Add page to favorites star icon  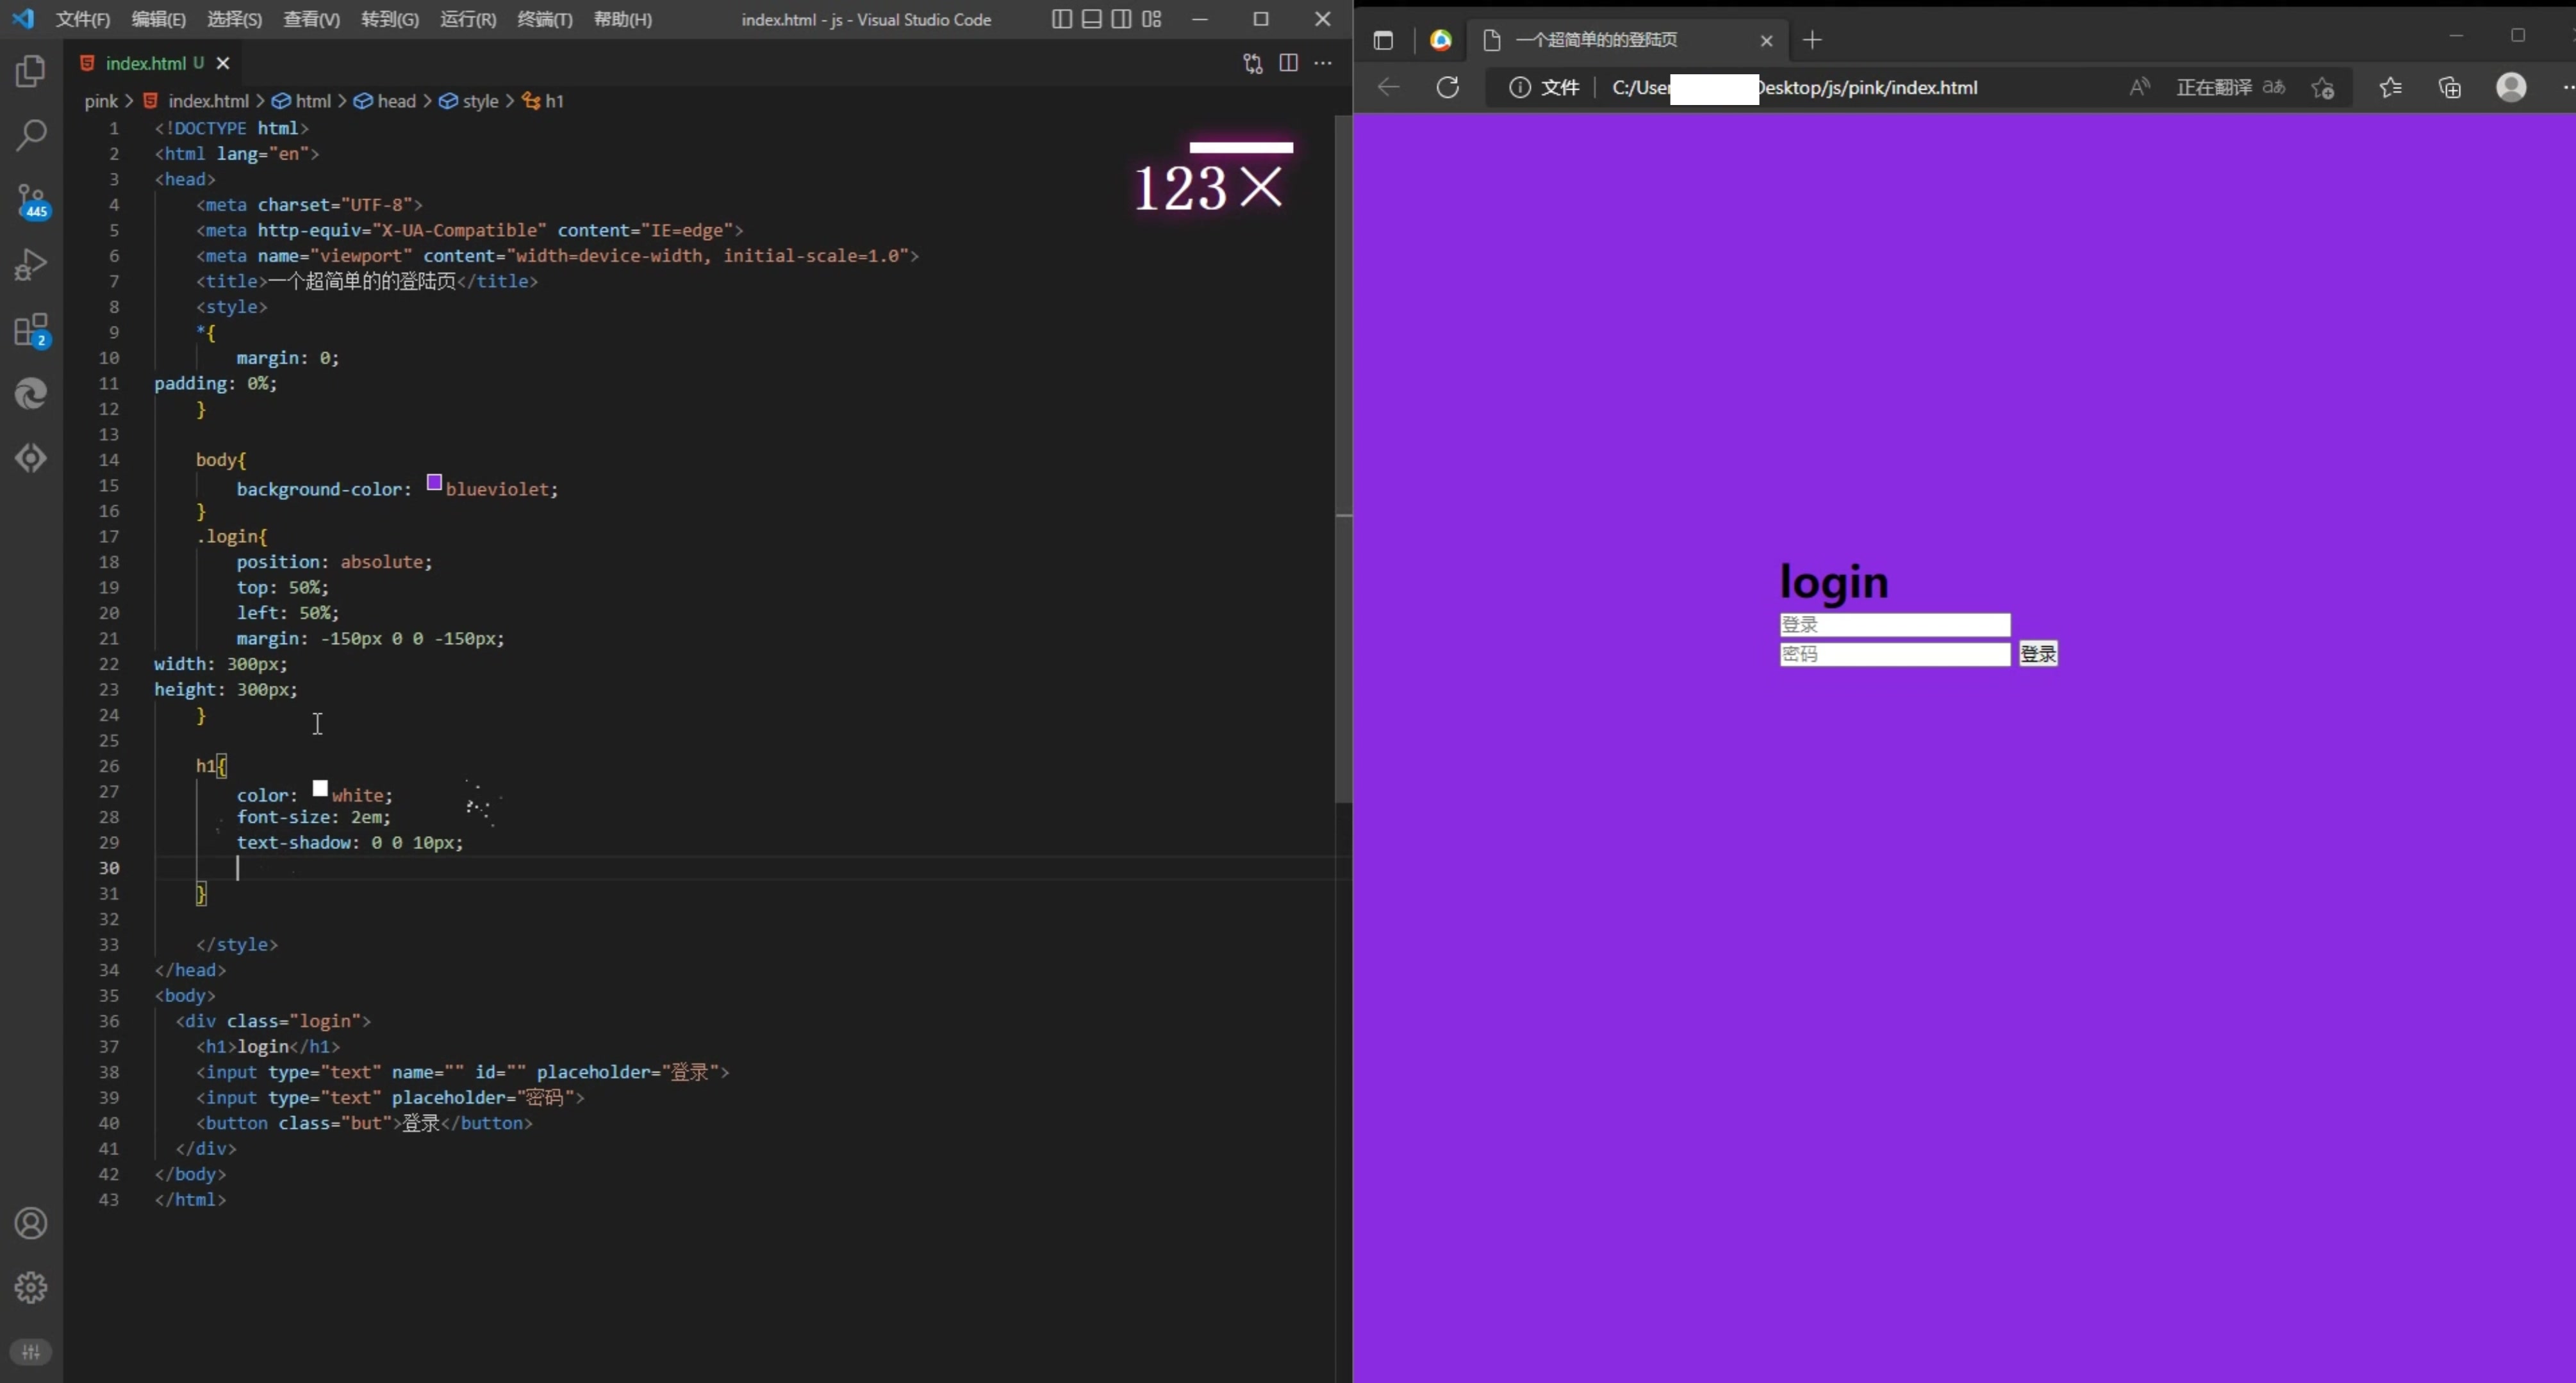coord(2322,88)
